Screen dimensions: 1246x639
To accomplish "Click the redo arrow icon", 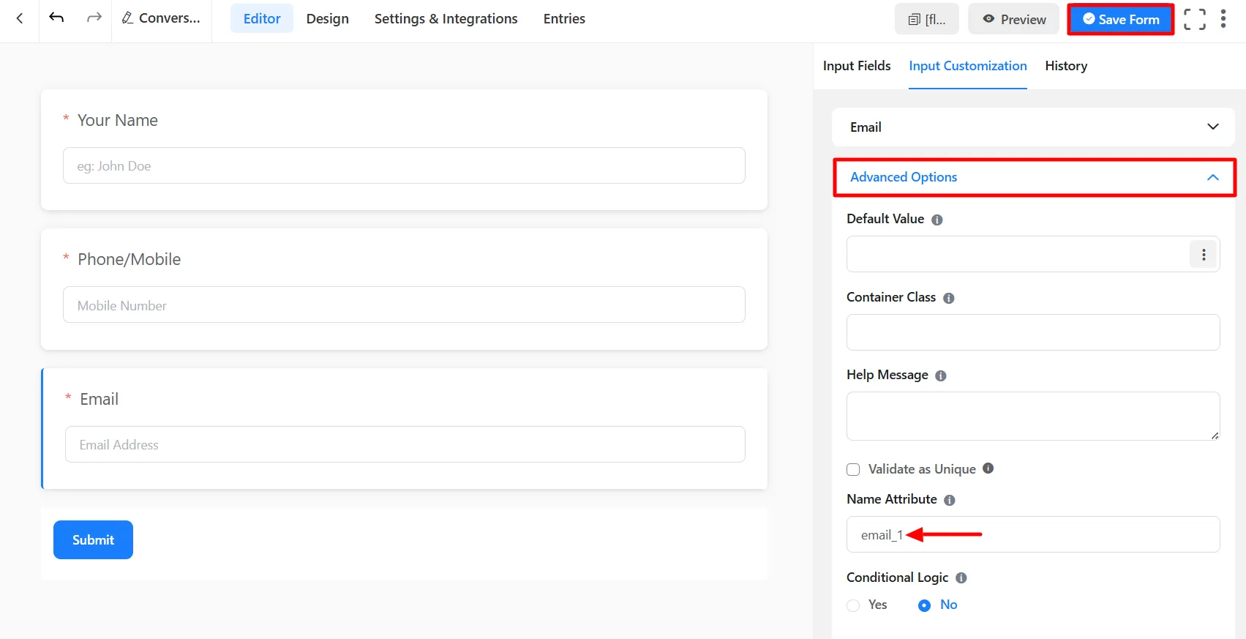I will (94, 18).
